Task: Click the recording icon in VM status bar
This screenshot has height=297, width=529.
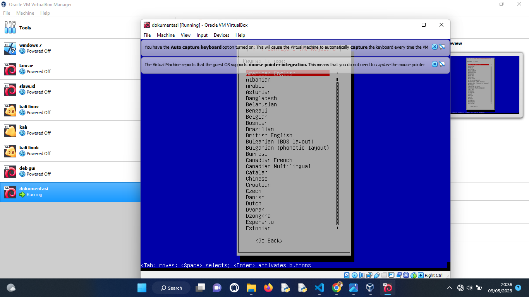Action: coord(399,275)
